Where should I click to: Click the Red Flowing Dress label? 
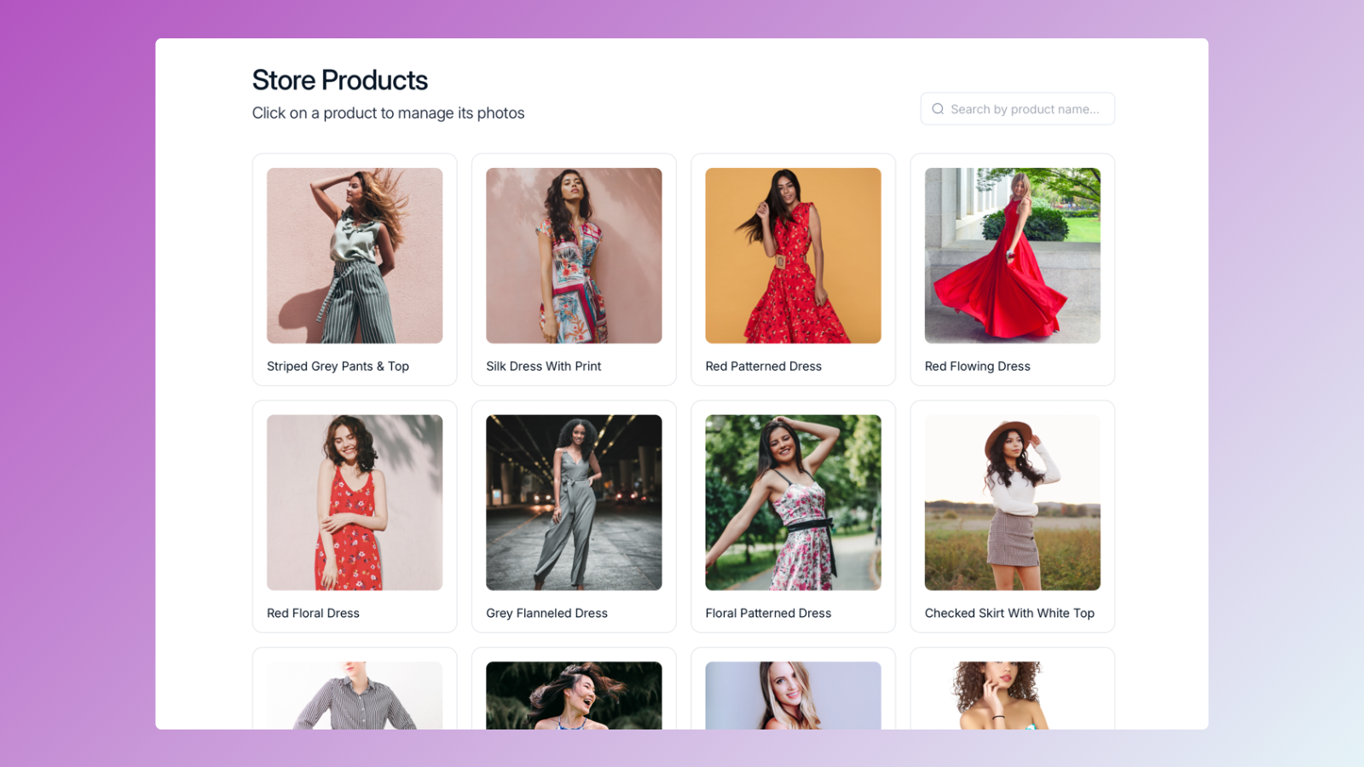(977, 366)
